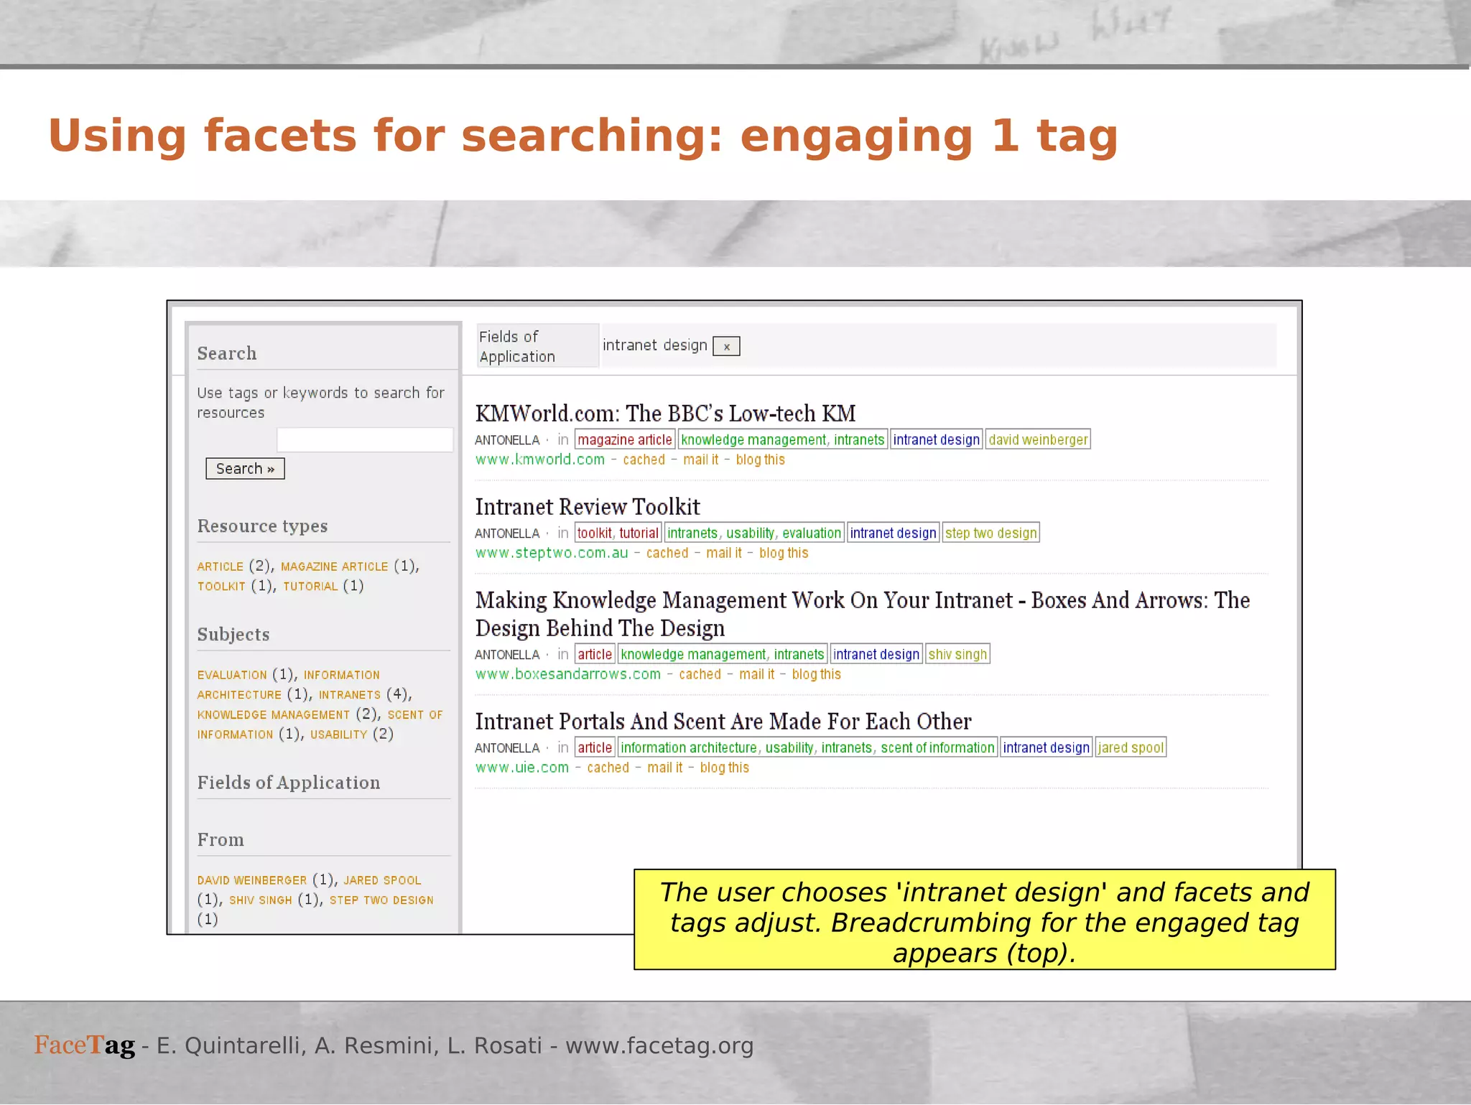Image resolution: width=1471 pixels, height=1105 pixels.
Task: Click 'blog this' under uie.com result
Action: click(724, 768)
